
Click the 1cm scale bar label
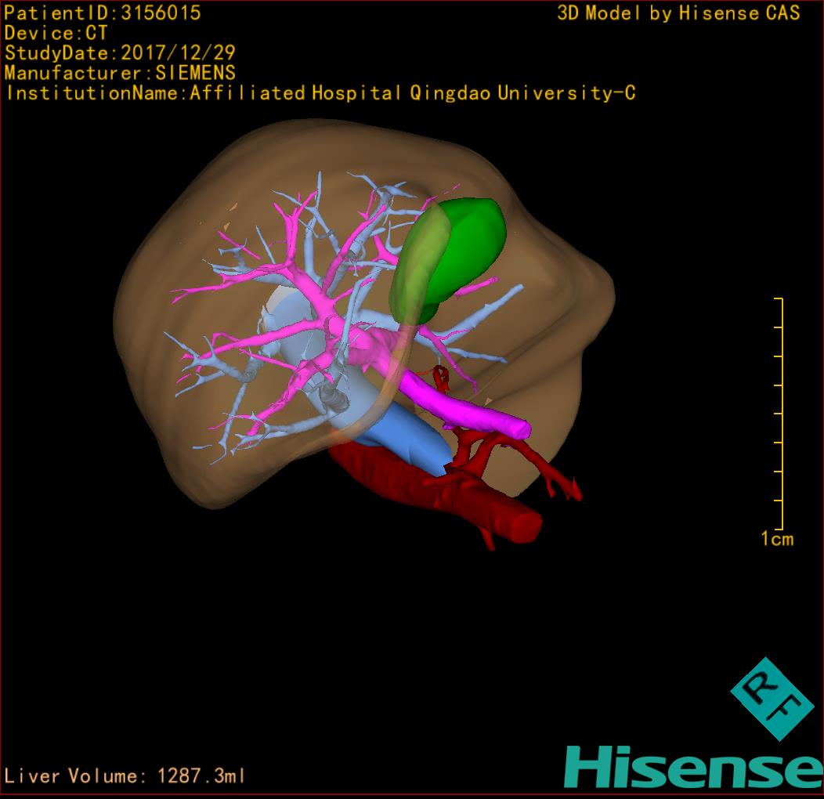tap(776, 539)
